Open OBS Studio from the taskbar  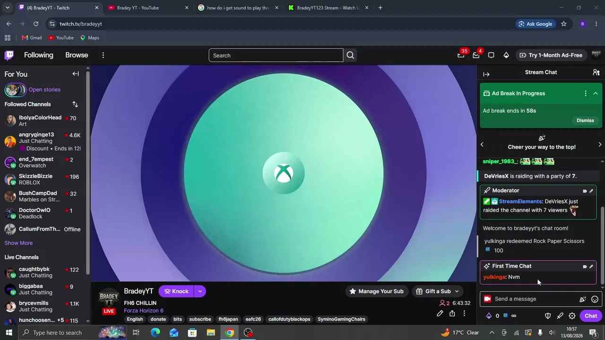(x=248, y=333)
